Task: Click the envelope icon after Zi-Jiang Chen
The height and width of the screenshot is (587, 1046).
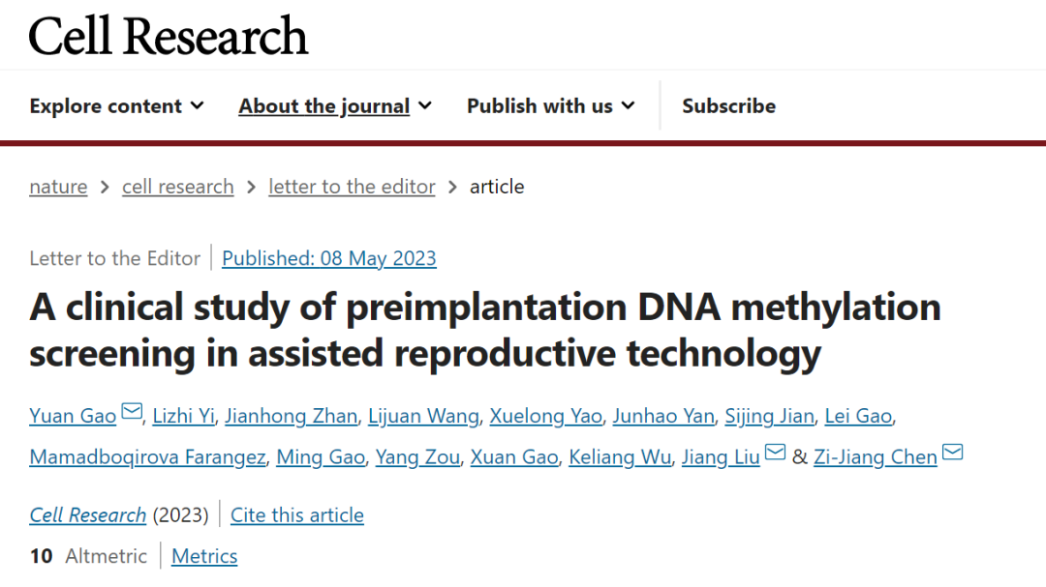Action: tap(953, 453)
